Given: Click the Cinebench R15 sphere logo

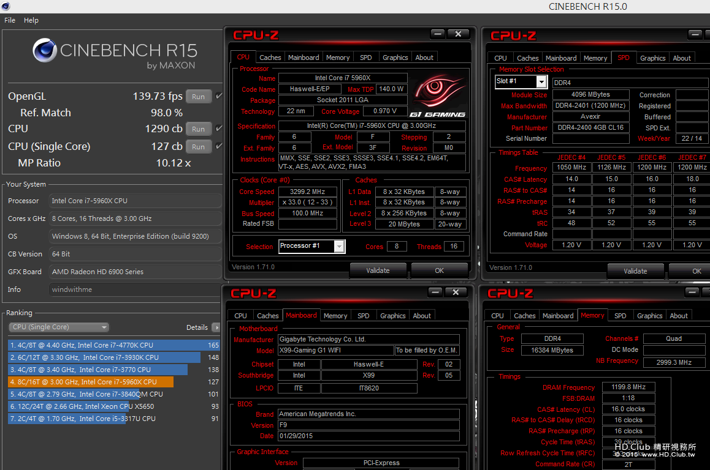Looking at the screenshot, I should click(45, 50).
